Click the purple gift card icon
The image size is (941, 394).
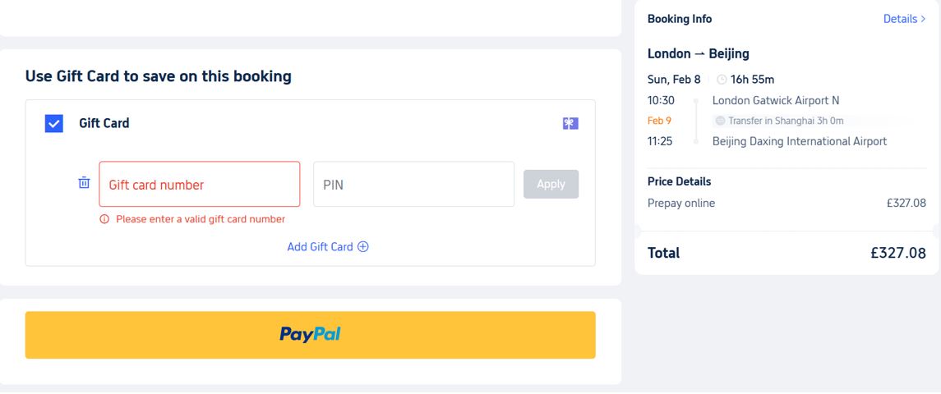[x=570, y=124]
